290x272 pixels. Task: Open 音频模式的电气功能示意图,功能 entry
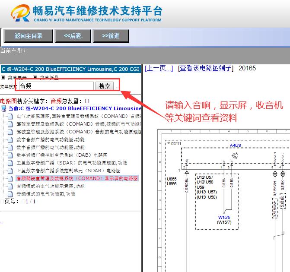pos(51,186)
